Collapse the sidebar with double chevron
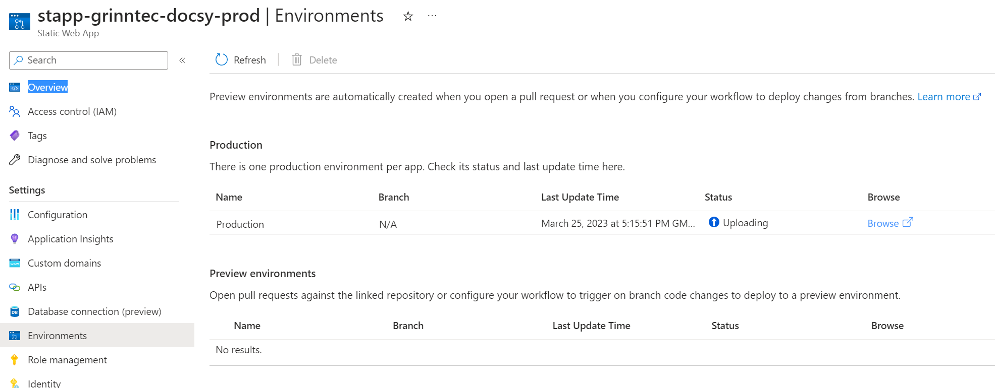This screenshot has height=388, width=995. pos(182,60)
